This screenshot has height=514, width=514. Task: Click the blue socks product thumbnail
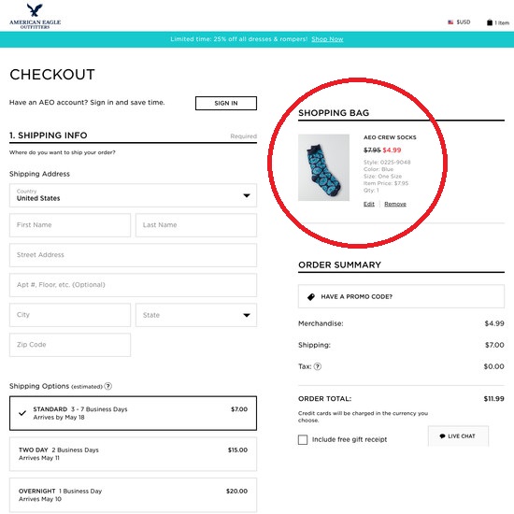323,167
